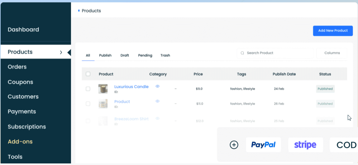
Task: Click Published status for Luxurious Candle
Action: click(325, 89)
